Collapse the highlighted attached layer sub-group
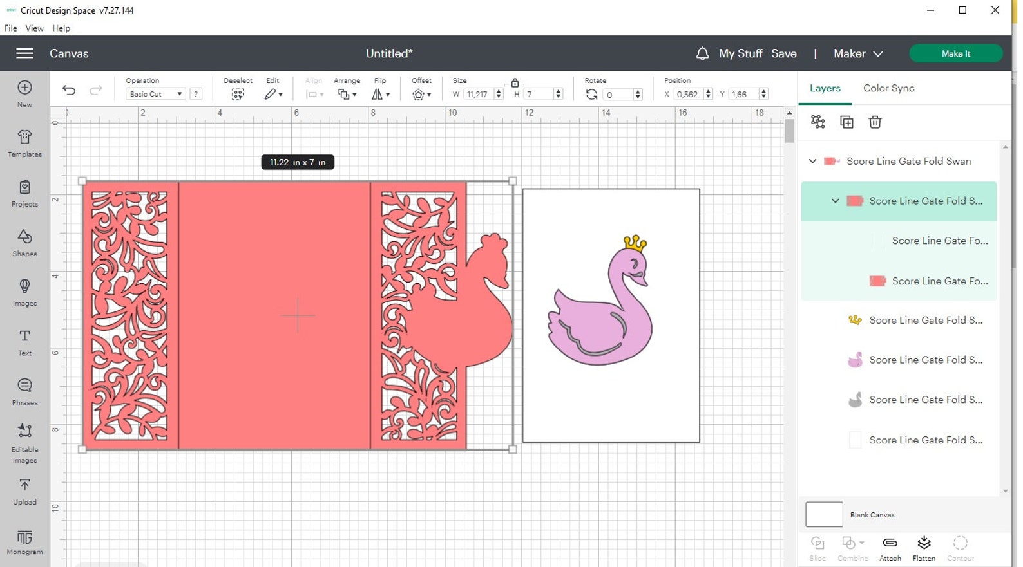The width and height of the screenshot is (1023, 567). 835,201
